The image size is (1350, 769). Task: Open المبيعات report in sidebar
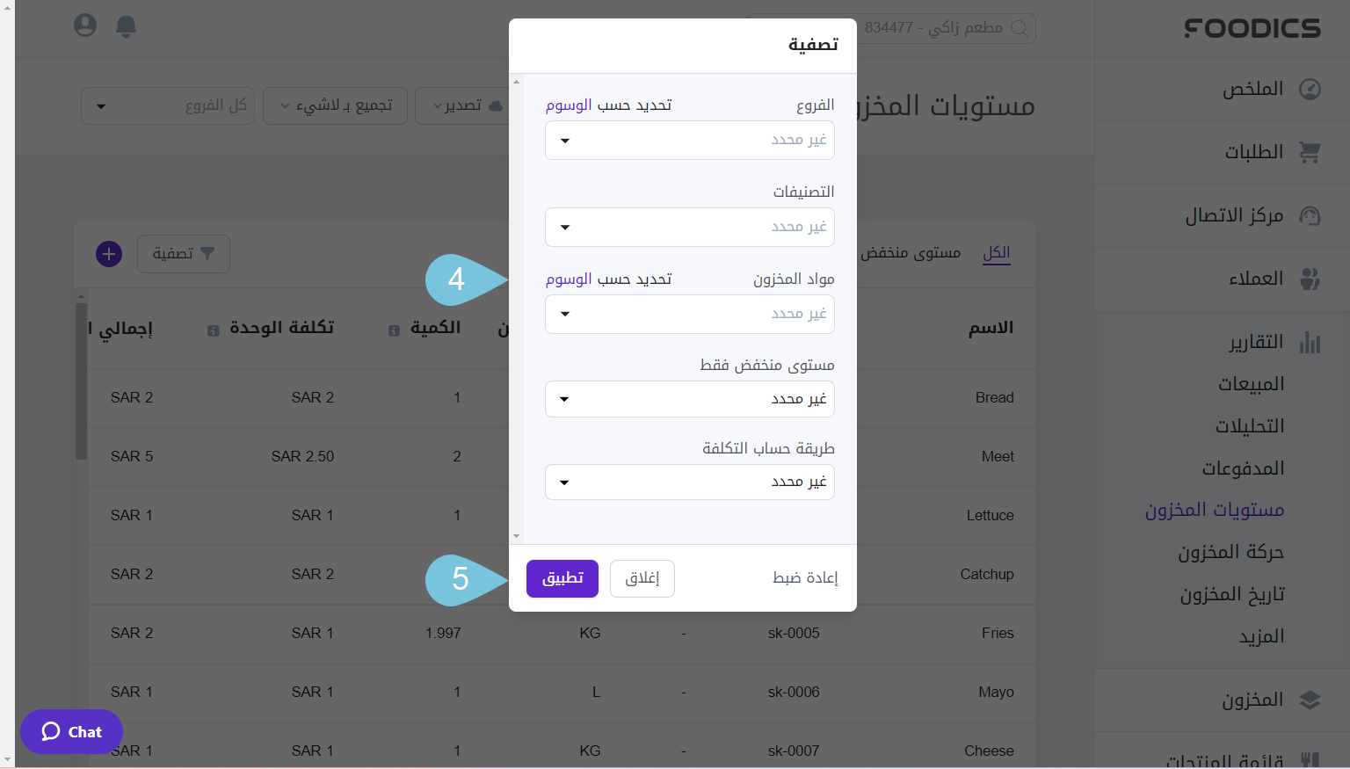coord(1252,384)
